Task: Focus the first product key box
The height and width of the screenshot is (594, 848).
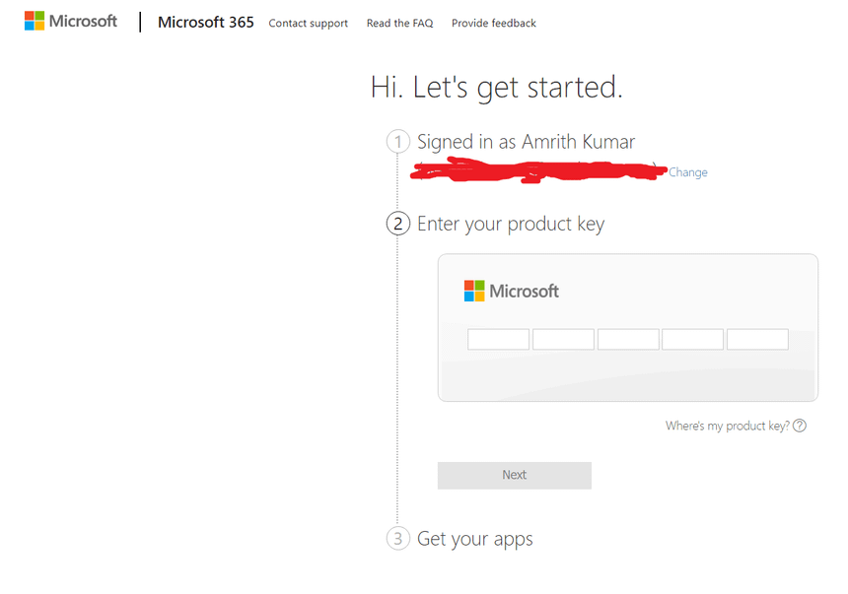Action: pyautogui.click(x=498, y=340)
